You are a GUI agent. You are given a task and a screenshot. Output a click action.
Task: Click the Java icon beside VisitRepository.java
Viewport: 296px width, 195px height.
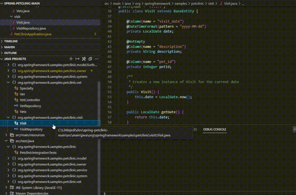(13, 28)
